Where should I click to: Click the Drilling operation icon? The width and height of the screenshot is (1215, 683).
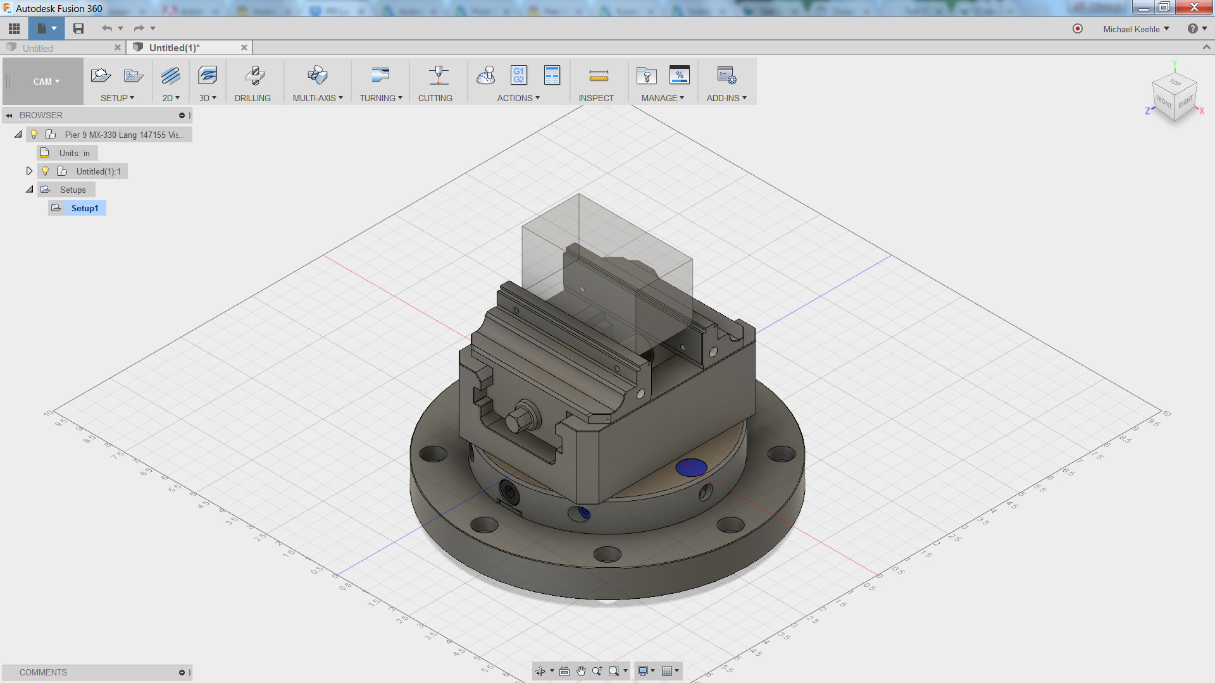point(255,76)
